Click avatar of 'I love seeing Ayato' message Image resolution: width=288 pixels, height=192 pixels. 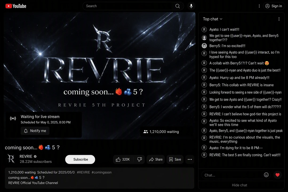(x=204, y=53)
